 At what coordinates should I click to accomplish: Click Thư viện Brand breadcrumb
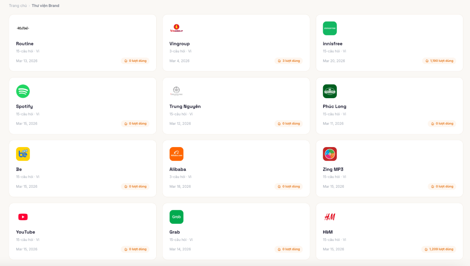click(45, 6)
